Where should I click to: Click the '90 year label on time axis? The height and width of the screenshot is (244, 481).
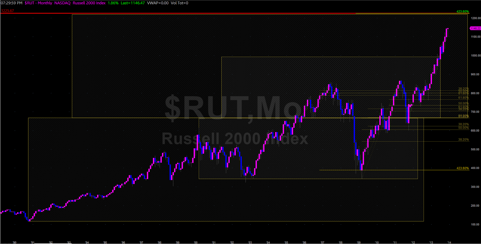[15, 242]
